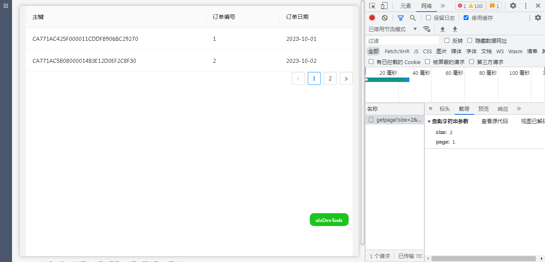Toggle the device toolbar icon
This screenshot has height=262, width=545.
coord(384,6)
